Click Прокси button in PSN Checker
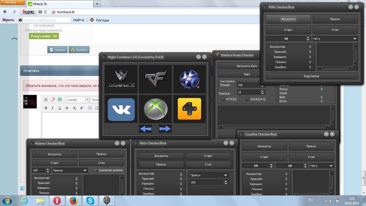Screen dimensions: 366x206 pos(335,19)
